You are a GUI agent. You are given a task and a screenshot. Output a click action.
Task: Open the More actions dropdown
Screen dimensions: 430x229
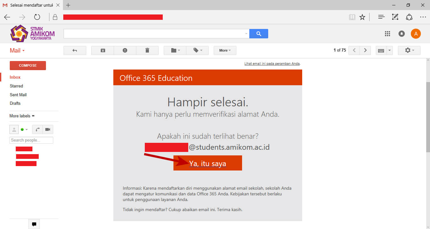click(x=225, y=50)
